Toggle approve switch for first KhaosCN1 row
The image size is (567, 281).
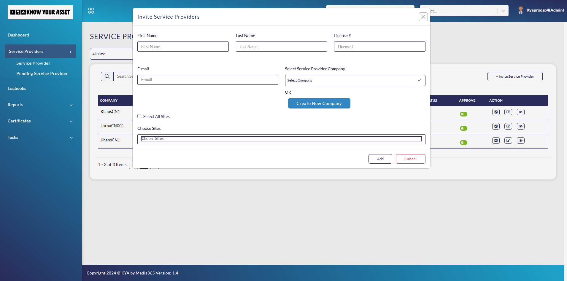[x=463, y=114]
